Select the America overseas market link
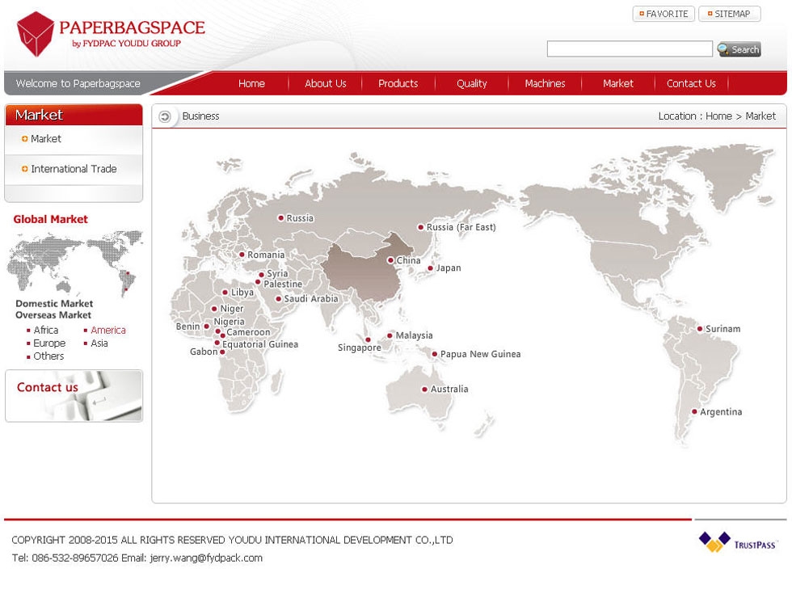 tap(108, 331)
